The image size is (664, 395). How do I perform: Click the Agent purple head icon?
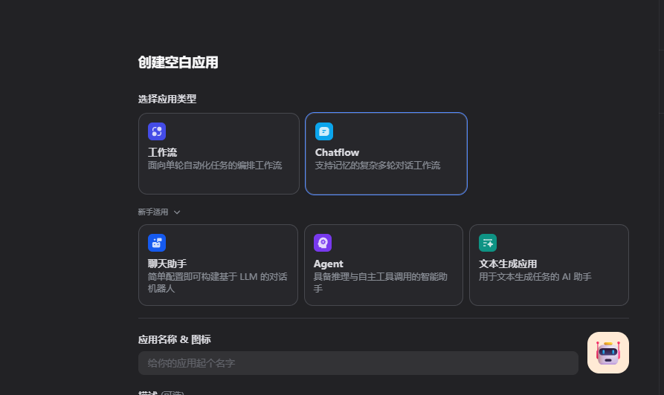point(323,243)
